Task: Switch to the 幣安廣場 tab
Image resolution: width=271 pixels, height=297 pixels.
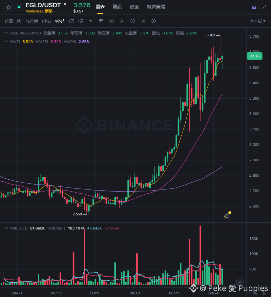Action: pyautogui.click(x=156, y=7)
